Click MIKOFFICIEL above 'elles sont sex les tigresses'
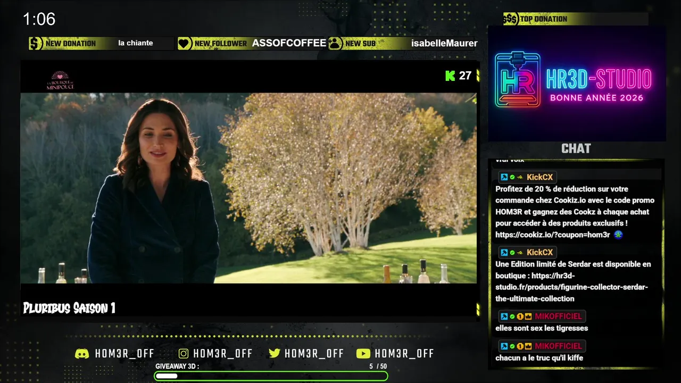 tap(558, 317)
